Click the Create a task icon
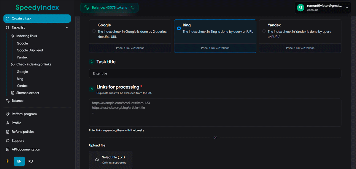 (8, 19)
